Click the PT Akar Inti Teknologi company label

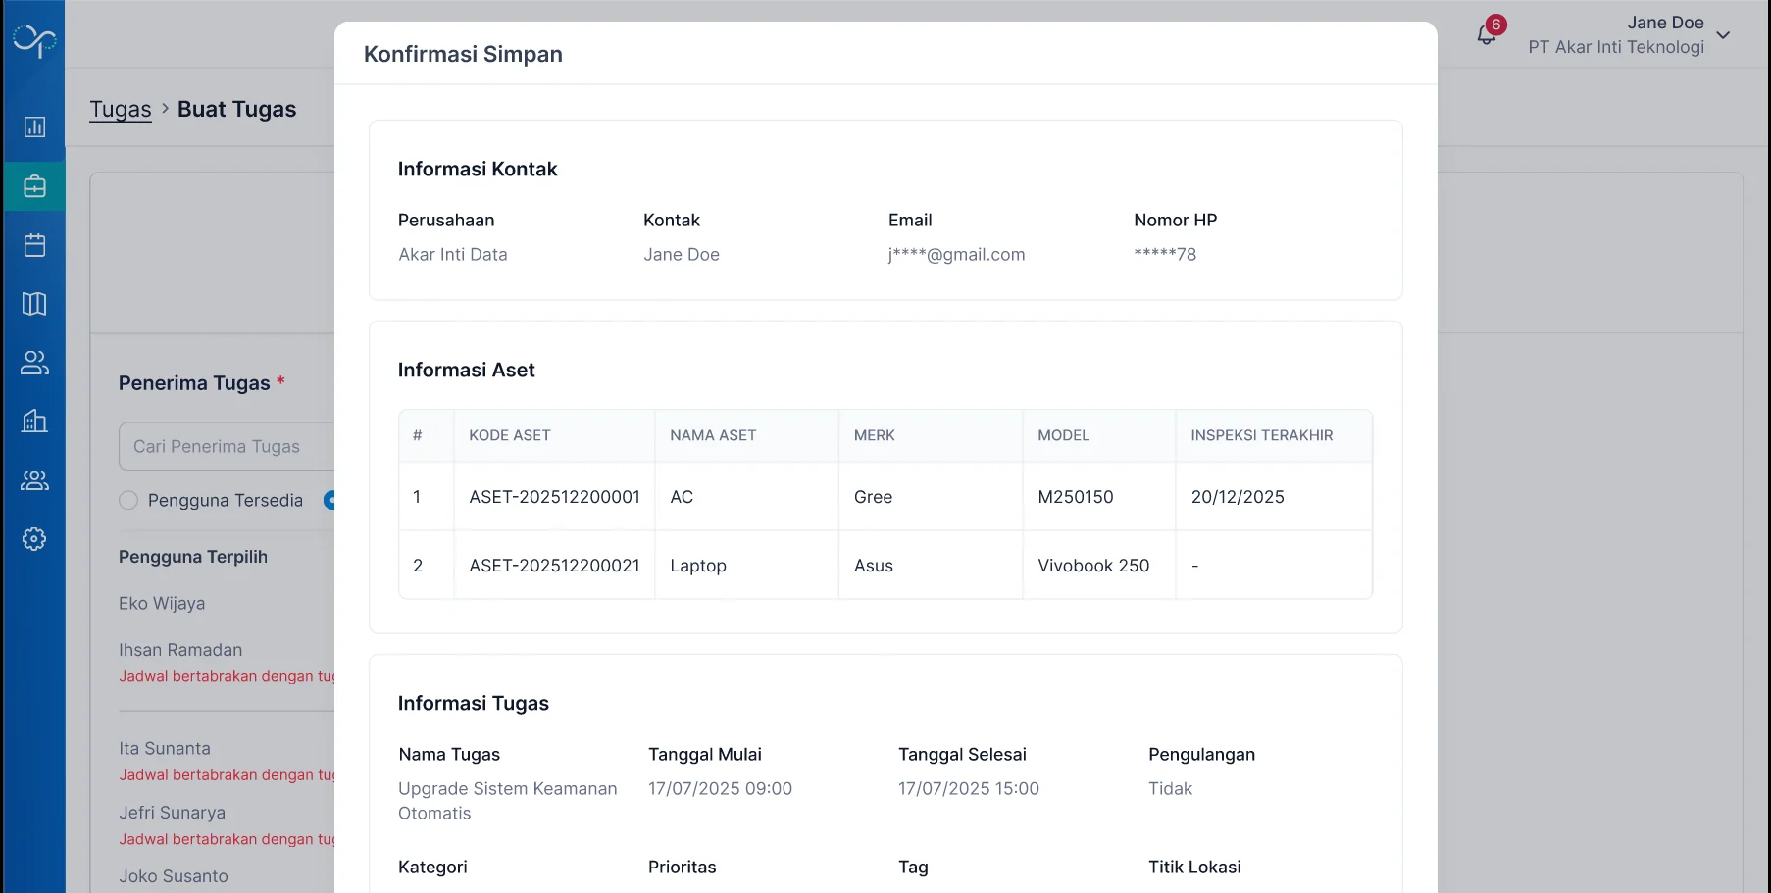(x=1616, y=47)
